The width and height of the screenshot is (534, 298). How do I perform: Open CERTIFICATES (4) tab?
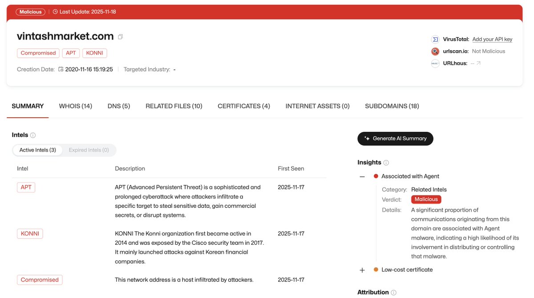point(244,106)
